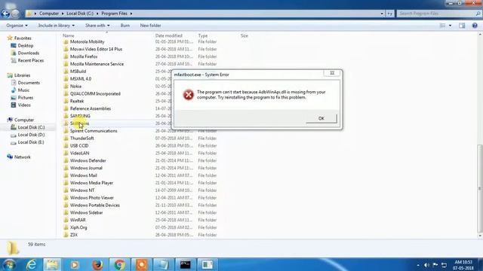The width and height of the screenshot is (483, 271).
Task: Open Explorer help question mark icon
Action: [475, 26]
